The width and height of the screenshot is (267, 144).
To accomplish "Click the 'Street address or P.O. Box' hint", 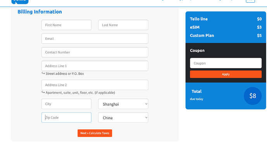I will click(x=65, y=74).
